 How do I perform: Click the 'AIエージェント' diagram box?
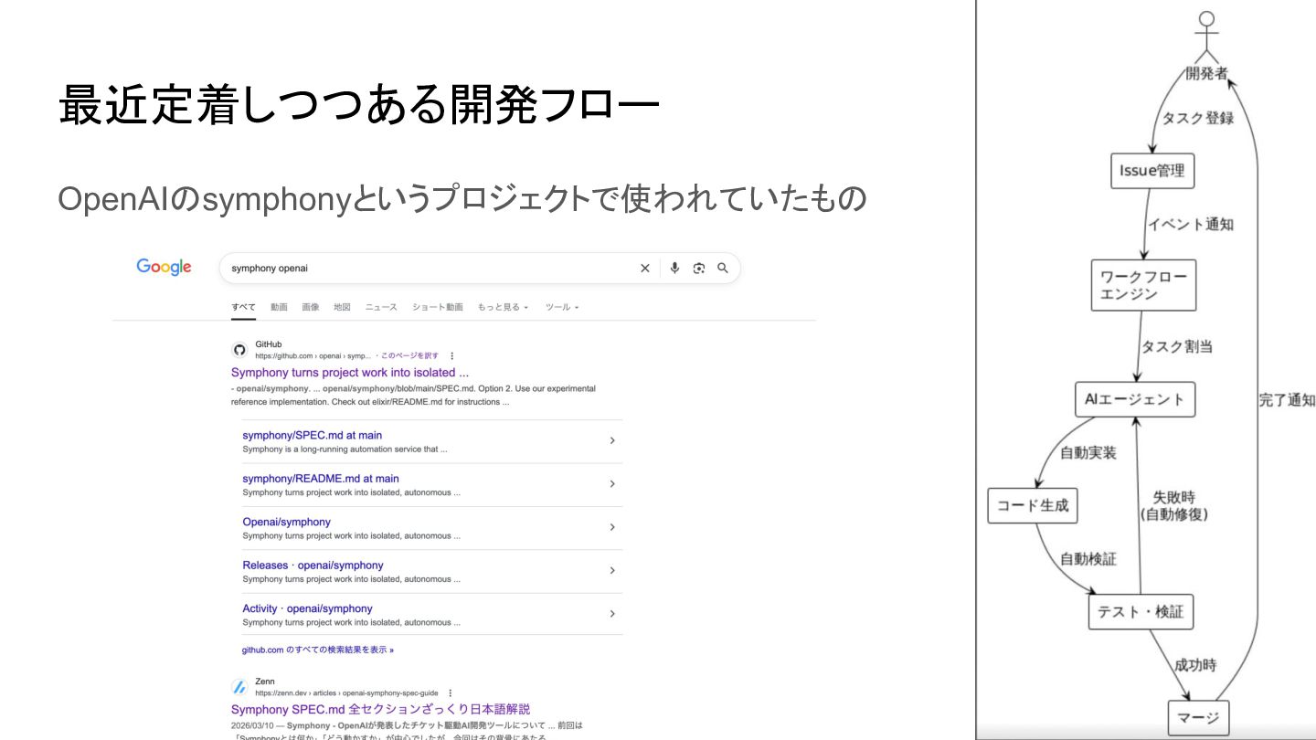1135,399
